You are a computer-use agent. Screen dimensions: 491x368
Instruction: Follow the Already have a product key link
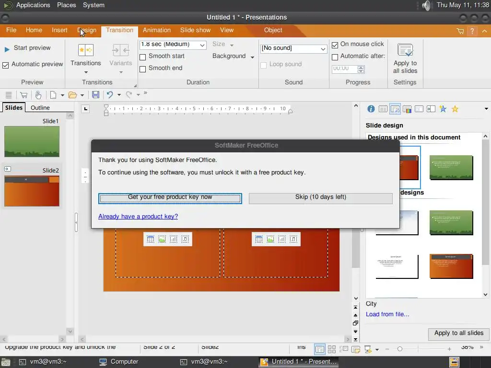point(138,216)
